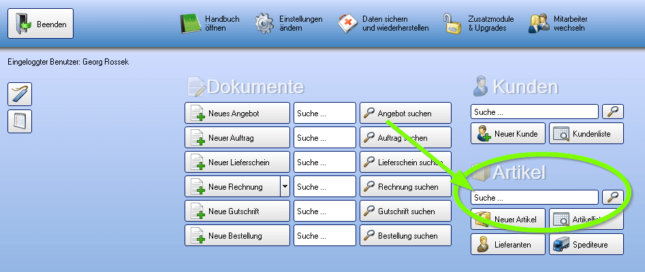Create a Neues Angebot
Screen dimensions: 645x272
[237, 113]
